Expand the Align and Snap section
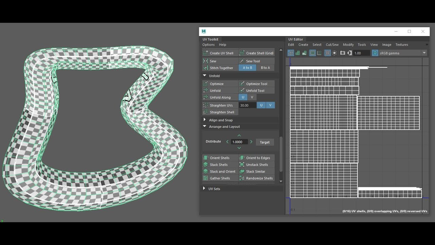The height and width of the screenshot is (245, 435). [205, 120]
